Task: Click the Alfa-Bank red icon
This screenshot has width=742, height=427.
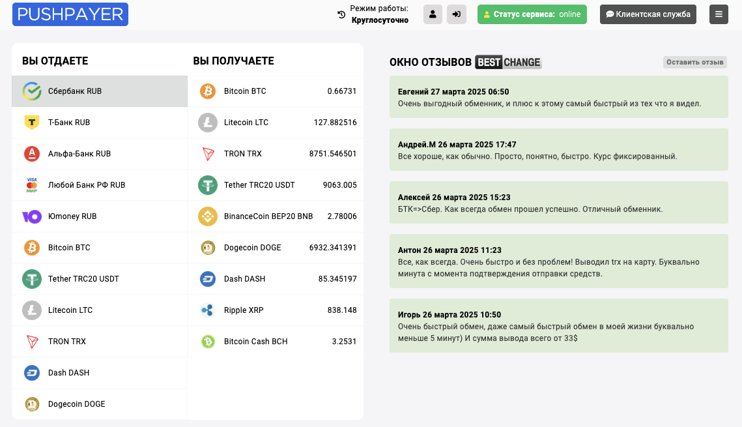Action: point(32,153)
